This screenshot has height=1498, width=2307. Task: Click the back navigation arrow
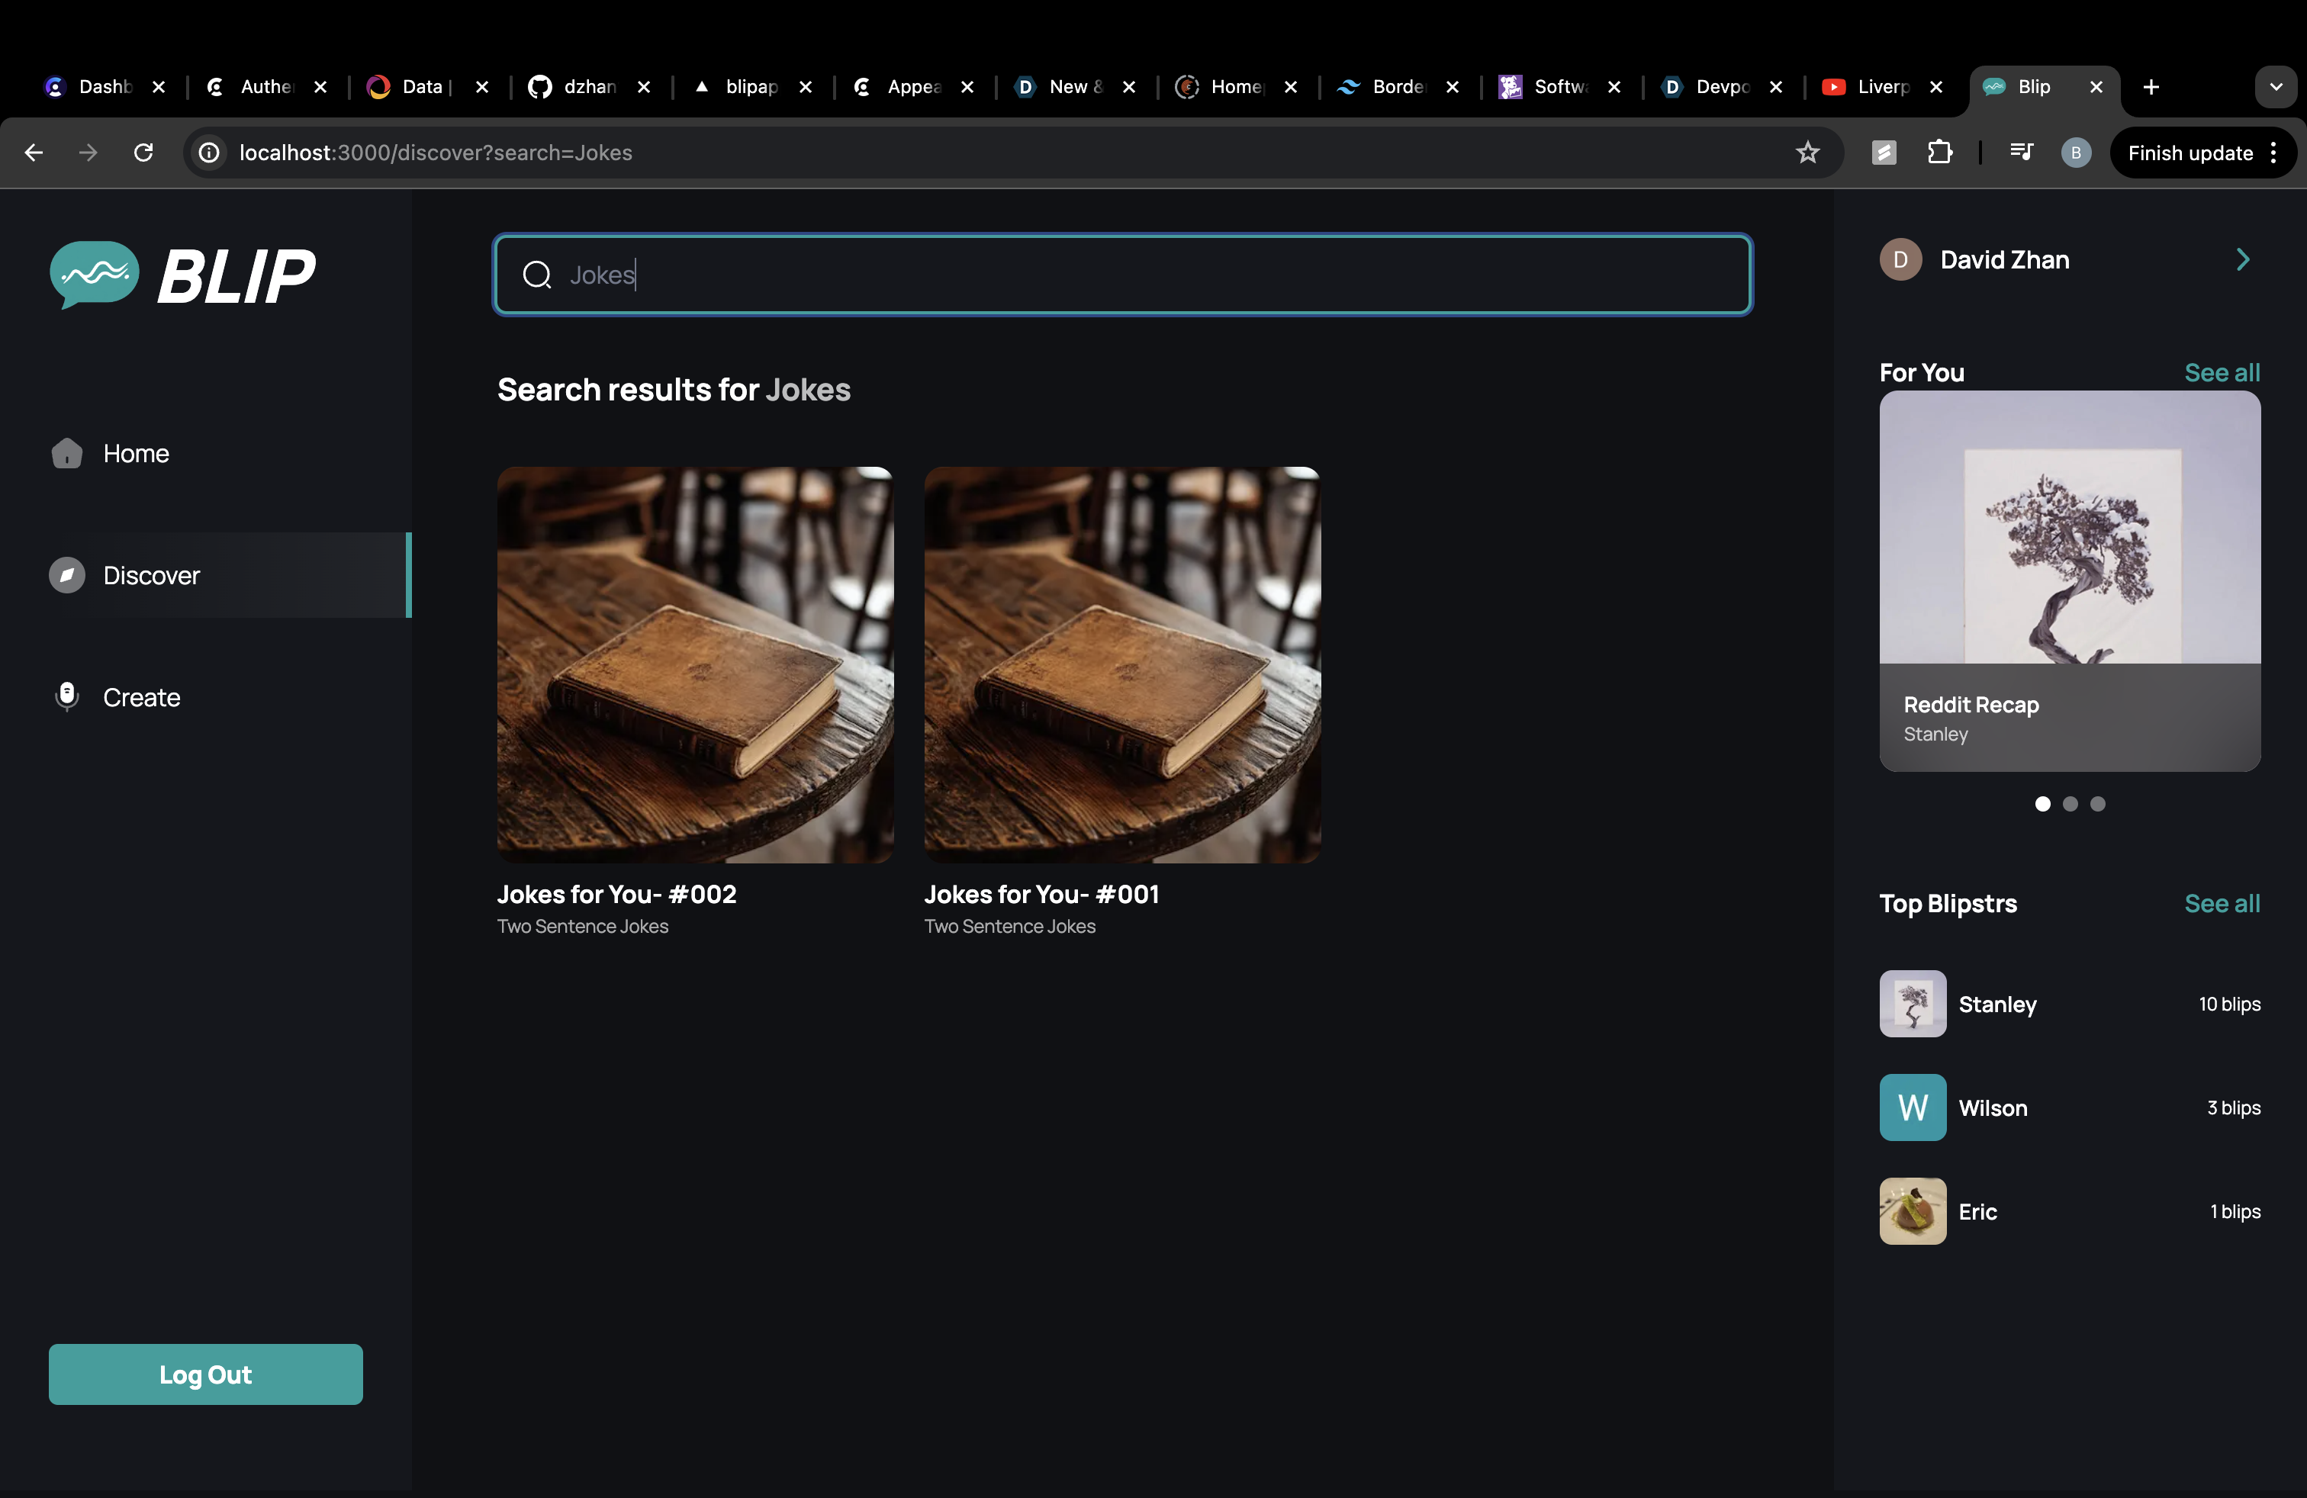34,152
